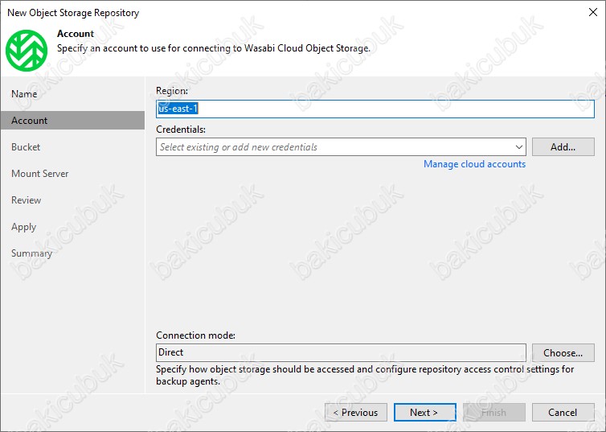
Task: Click the 'Specify an account to use' description
Action: pos(214,48)
